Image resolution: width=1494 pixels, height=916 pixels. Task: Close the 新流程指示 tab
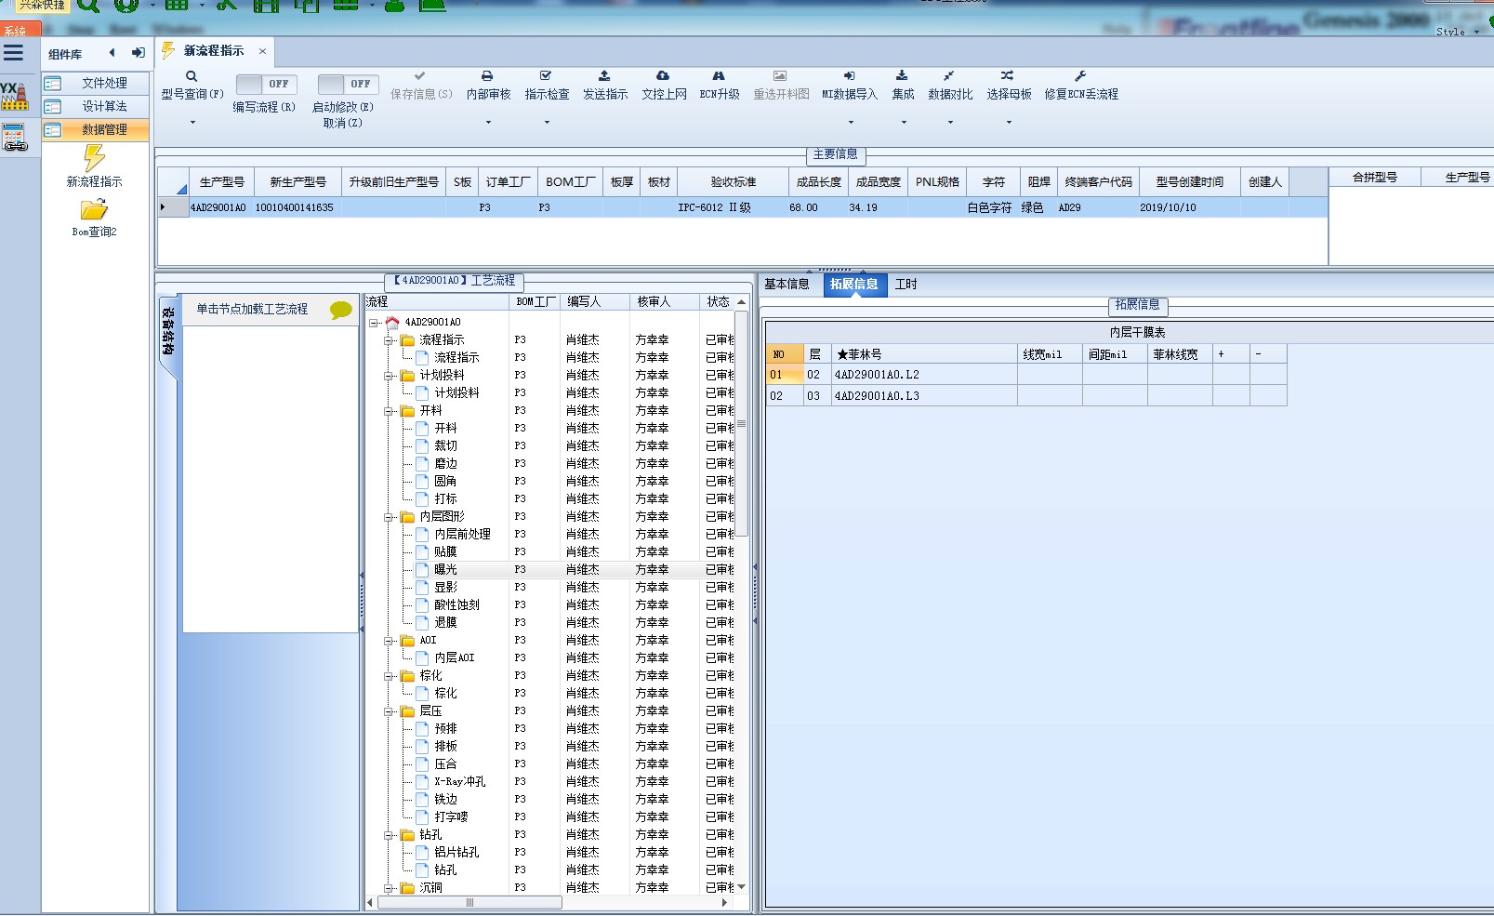[x=262, y=51]
